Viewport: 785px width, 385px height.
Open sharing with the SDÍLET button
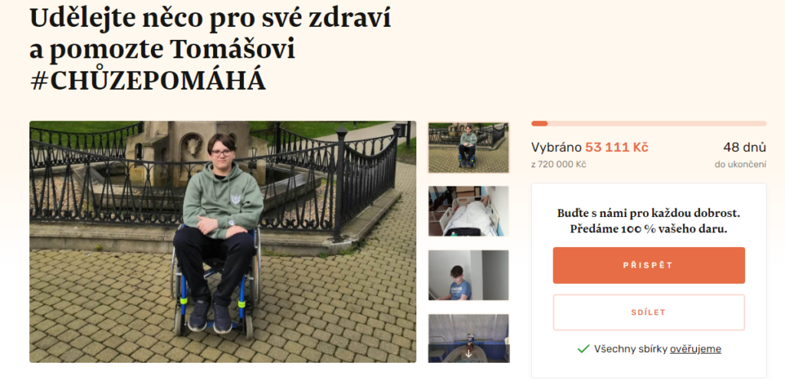point(649,312)
